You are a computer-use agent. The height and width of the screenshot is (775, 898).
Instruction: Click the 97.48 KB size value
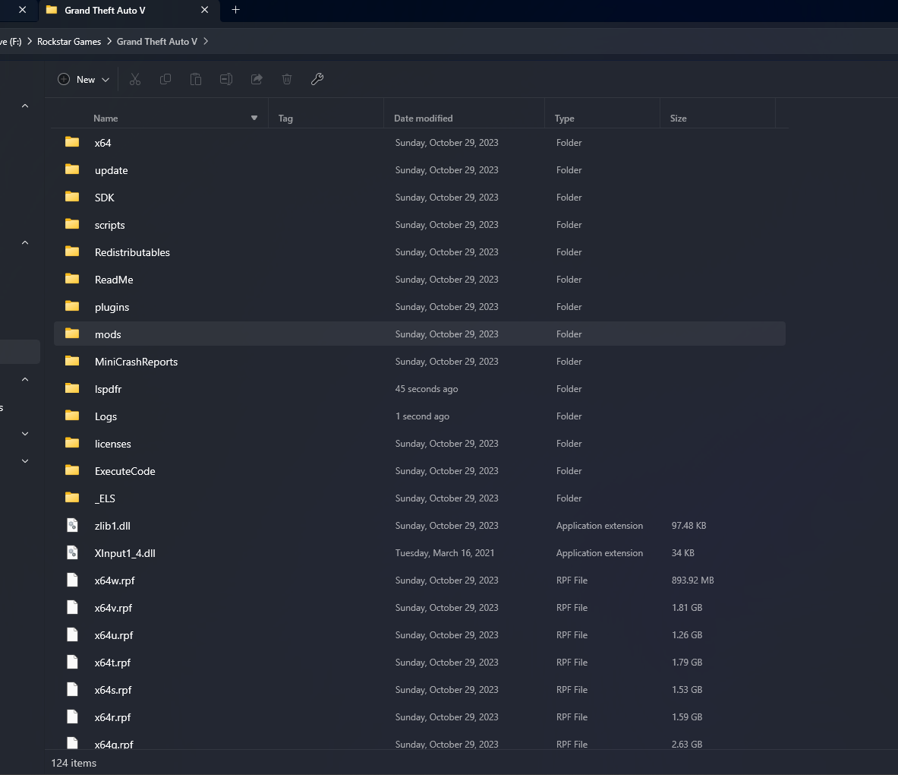[689, 525]
